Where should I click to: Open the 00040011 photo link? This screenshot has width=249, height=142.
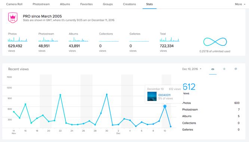[165, 95]
